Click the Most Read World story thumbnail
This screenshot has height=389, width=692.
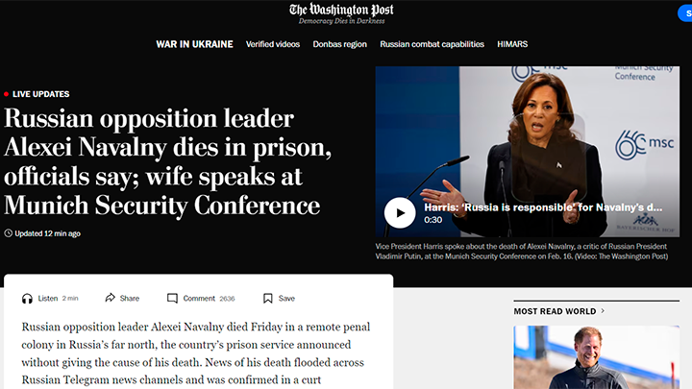pyautogui.click(x=596, y=357)
